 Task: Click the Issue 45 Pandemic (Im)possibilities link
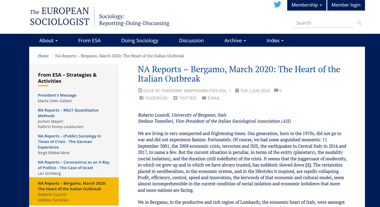tap(187, 91)
